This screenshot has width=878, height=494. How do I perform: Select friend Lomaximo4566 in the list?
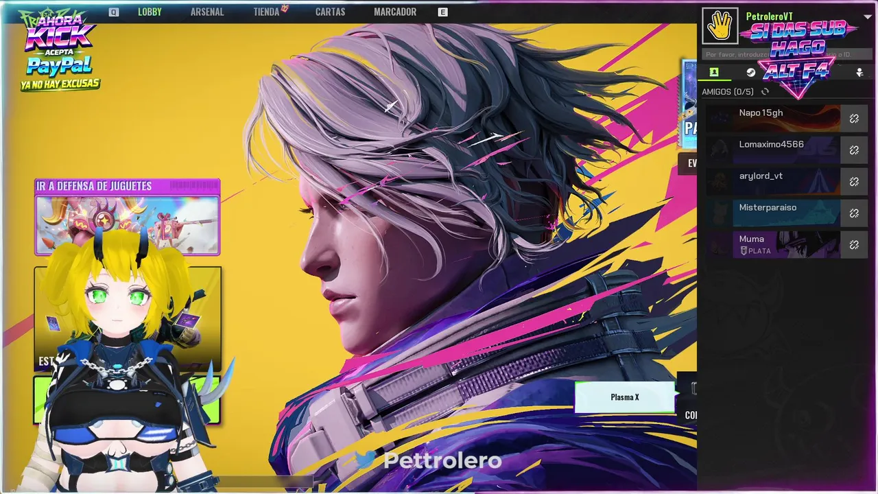point(773,150)
